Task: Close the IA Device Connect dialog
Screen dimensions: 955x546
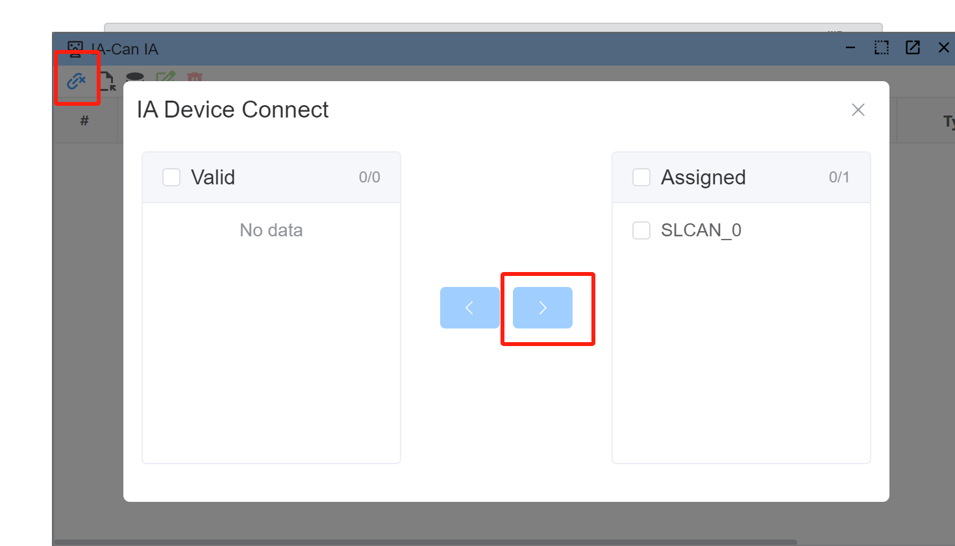Action: [x=858, y=110]
